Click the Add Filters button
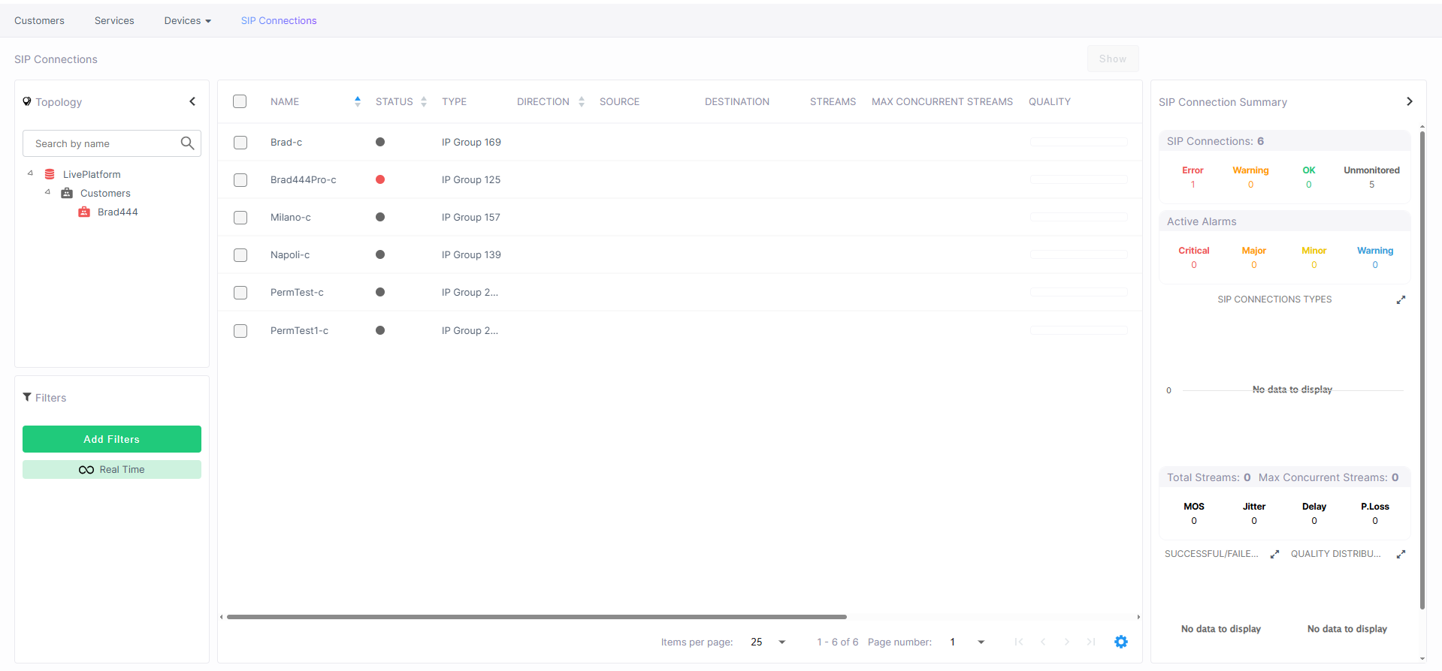1442x671 pixels. tap(112, 439)
